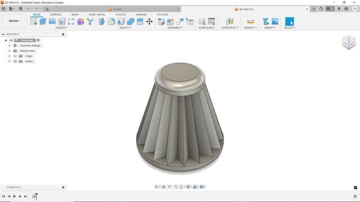Screen dimensions: 360x202
Task: Select the Extrude tool
Action: tap(43, 22)
